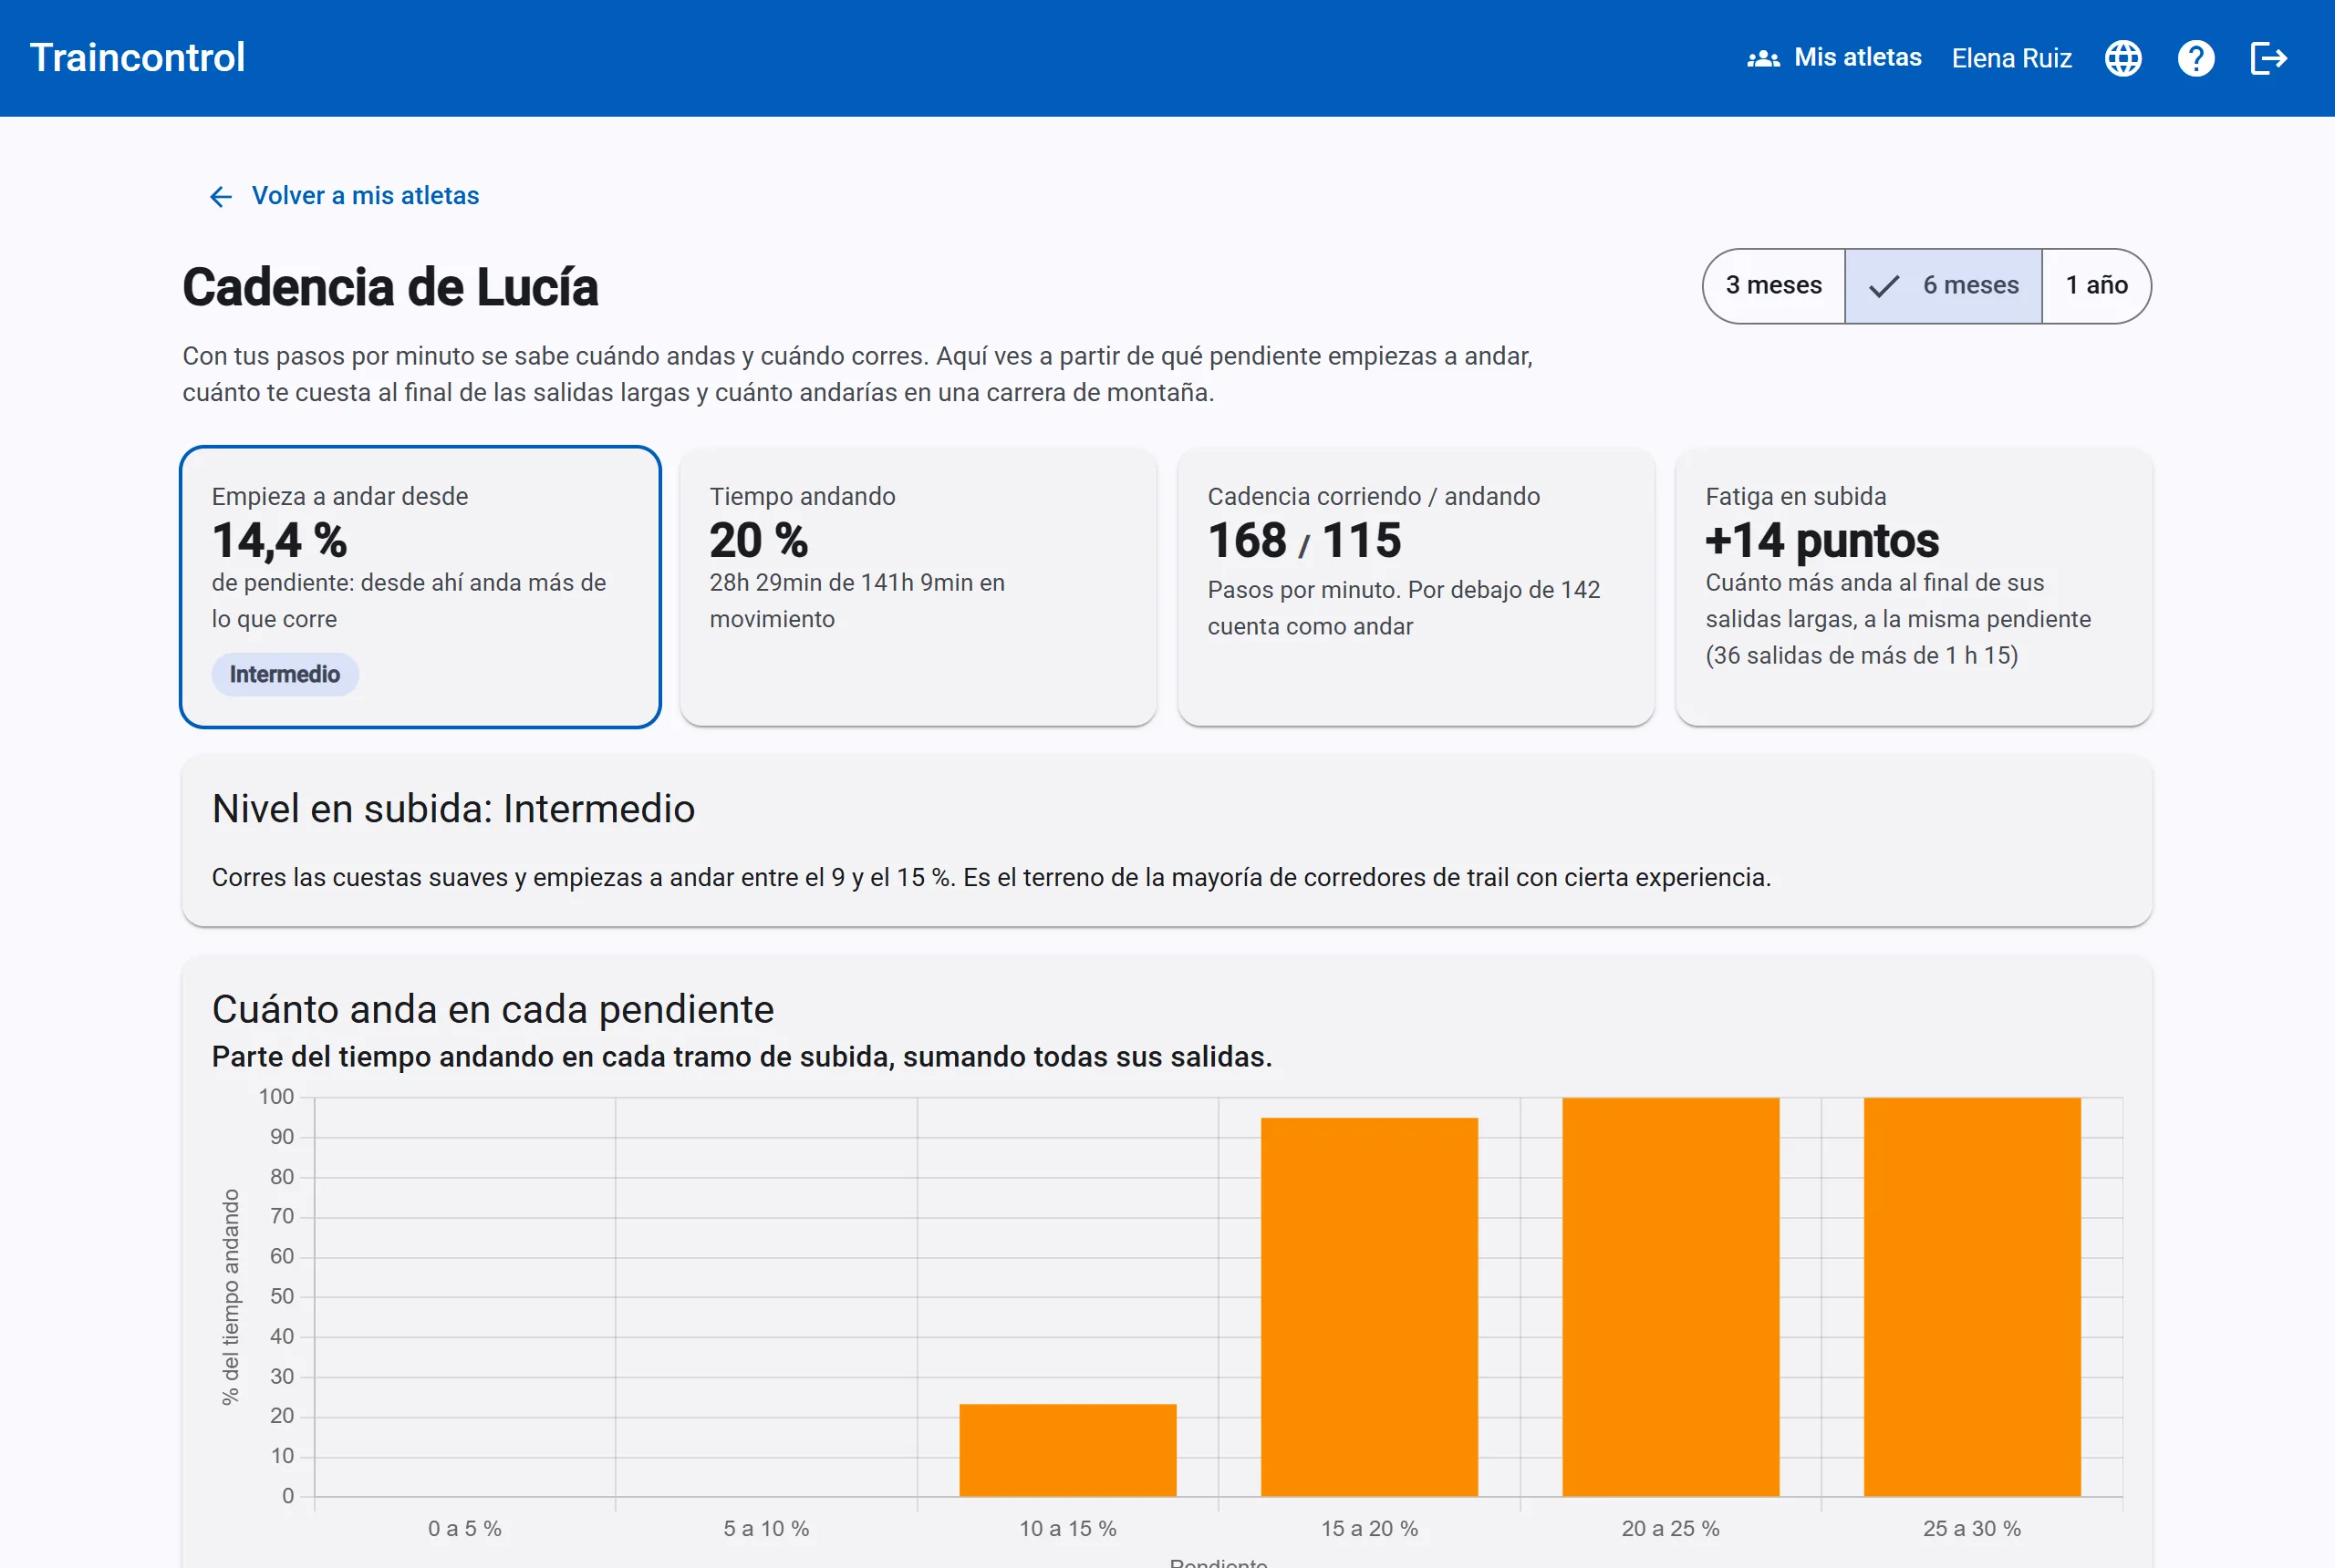Open Mis atletas in the header
The image size is (2335, 1568).
[1833, 58]
